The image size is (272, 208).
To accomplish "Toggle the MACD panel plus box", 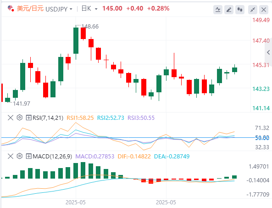I will 28,156.
